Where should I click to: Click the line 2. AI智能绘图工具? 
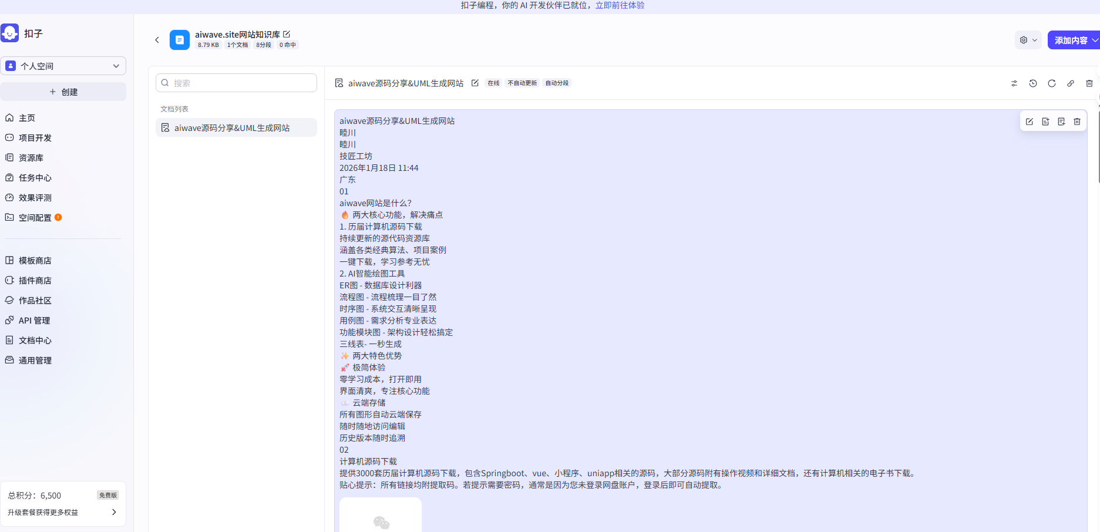click(372, 274)
